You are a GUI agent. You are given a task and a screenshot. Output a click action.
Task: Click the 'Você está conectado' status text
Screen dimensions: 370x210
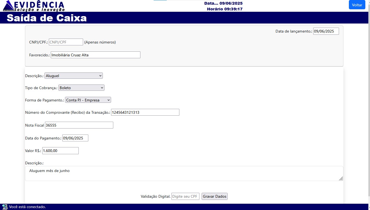[x=27, y=207]
